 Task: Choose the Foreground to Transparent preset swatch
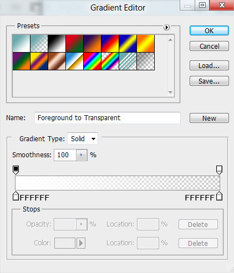tap(39, 43)
